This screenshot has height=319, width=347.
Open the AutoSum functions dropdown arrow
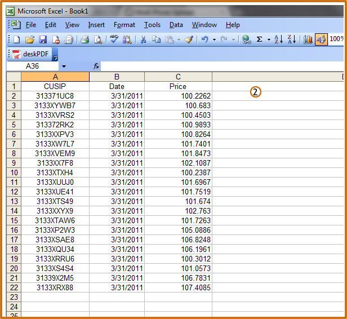click(x=269, y=40)
